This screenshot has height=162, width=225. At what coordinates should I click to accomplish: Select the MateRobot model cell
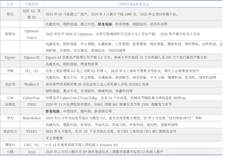pos(32,118)
